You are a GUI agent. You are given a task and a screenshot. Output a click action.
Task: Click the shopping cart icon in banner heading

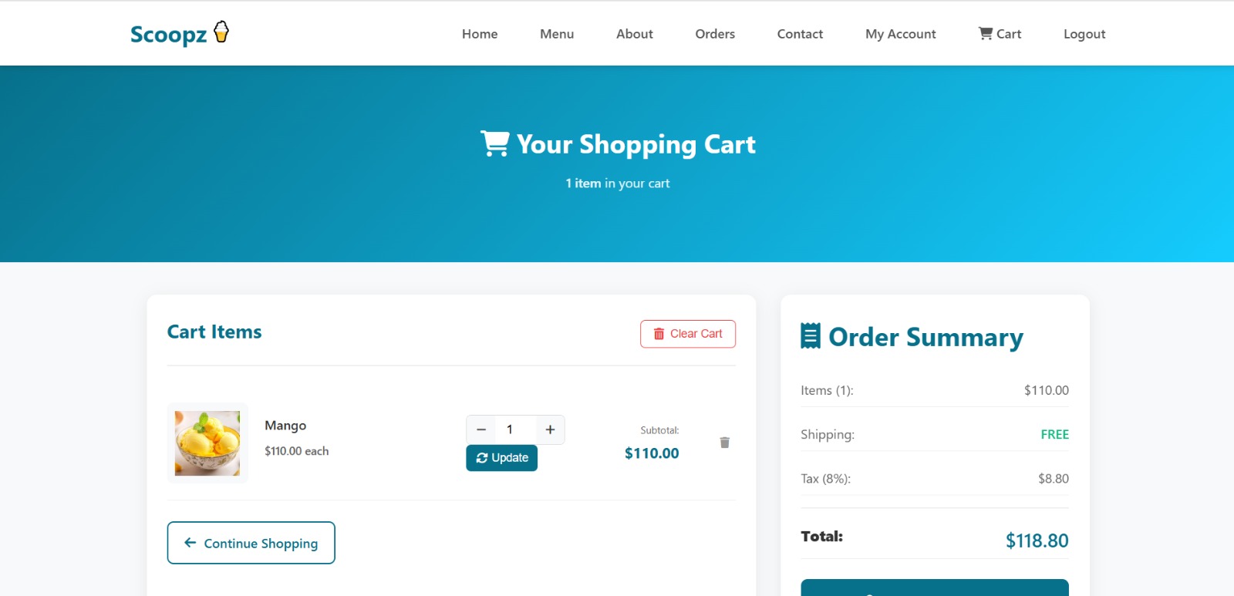[494, 143]
